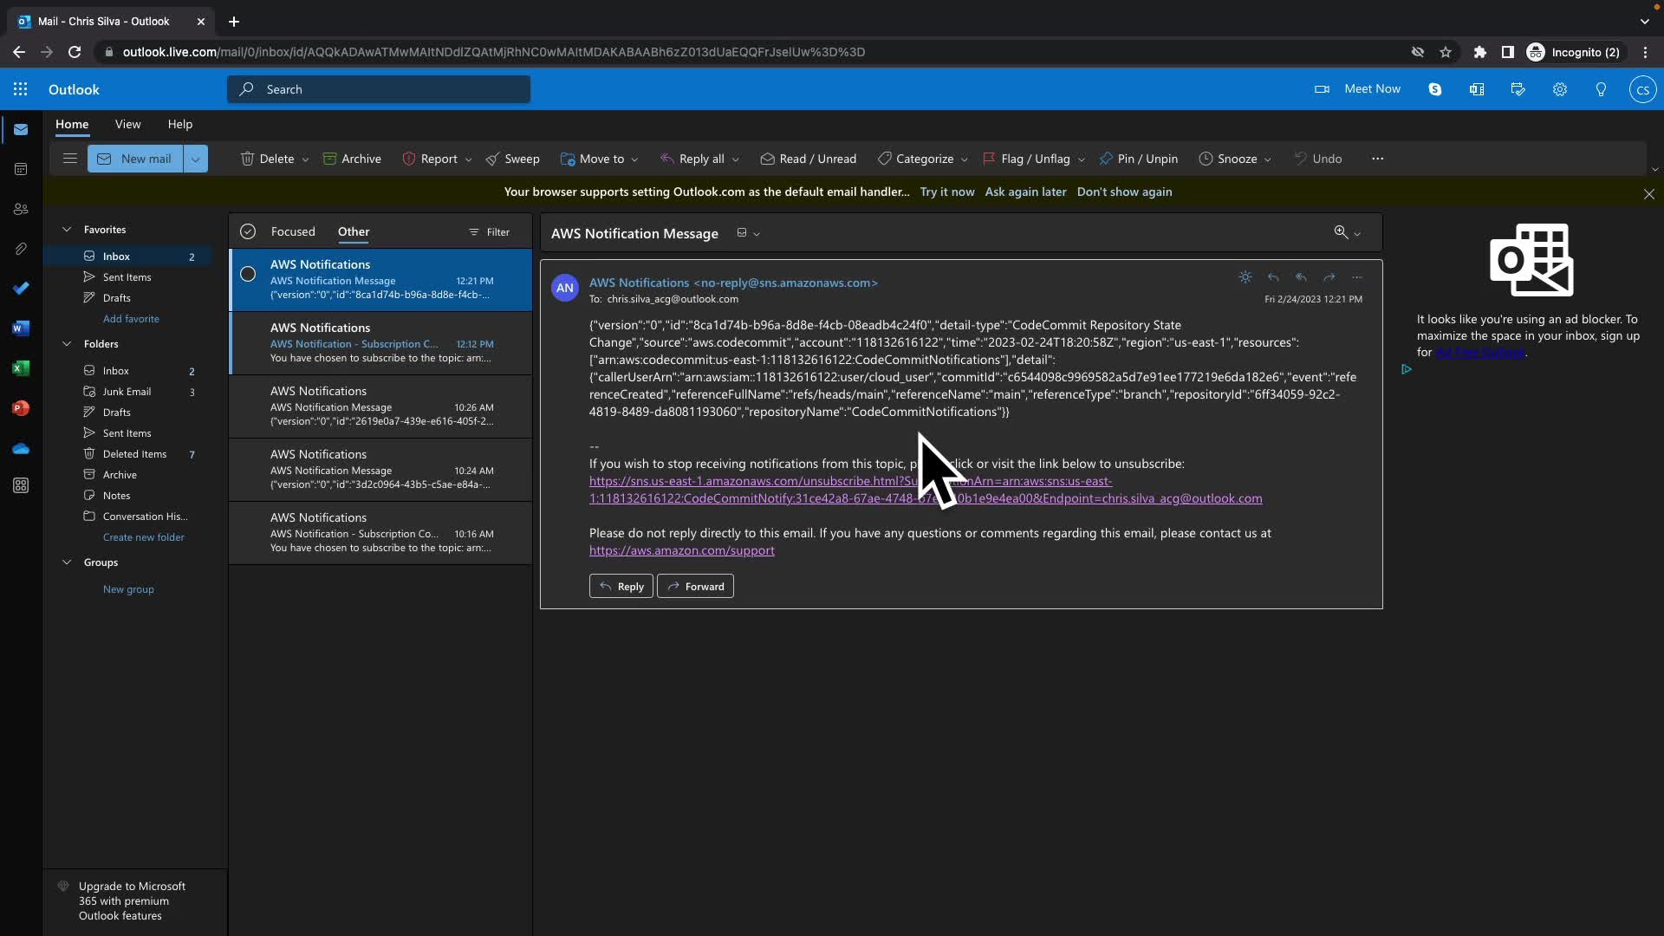Switch to the Focused tab
1664x936 pixels.
click(x=293, y=231)
